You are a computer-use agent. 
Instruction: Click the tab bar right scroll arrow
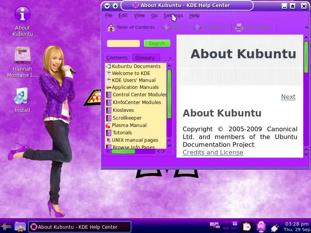(x=170, y=58)
